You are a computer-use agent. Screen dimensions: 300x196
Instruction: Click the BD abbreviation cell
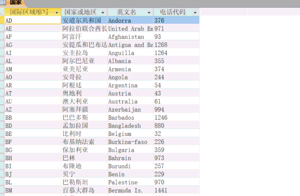coord(33,126)
